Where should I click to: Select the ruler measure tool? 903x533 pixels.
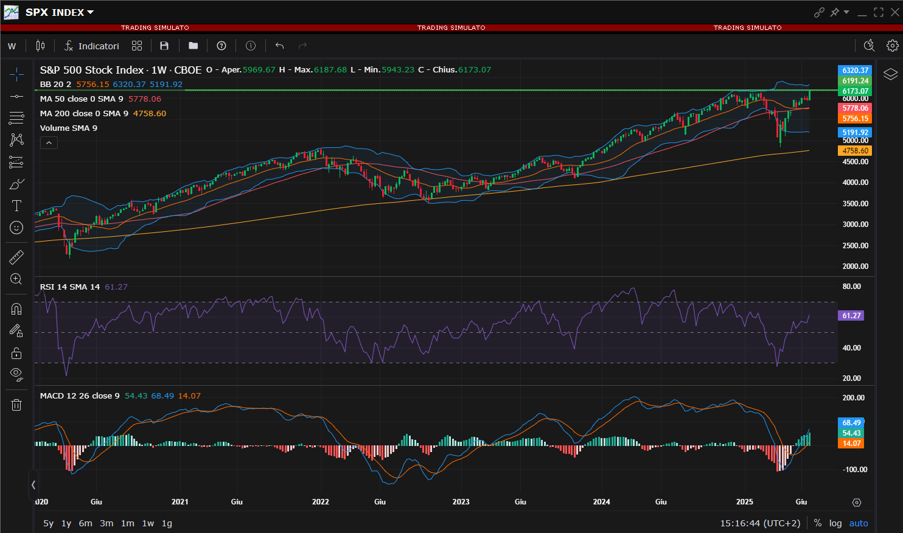(x=16, y=257)
